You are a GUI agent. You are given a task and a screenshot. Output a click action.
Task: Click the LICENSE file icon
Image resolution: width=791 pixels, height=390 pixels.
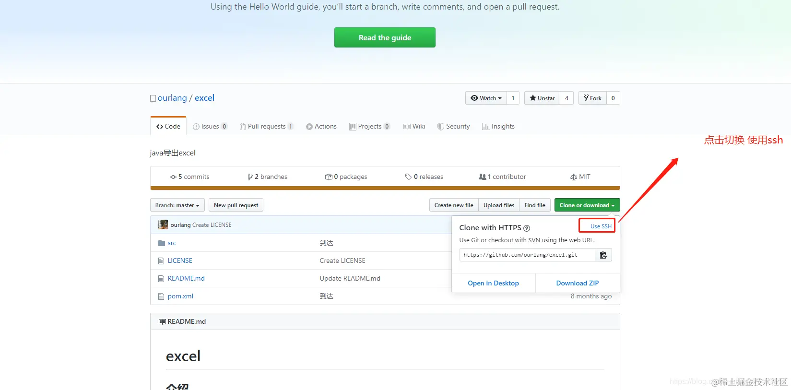point(161,261)
